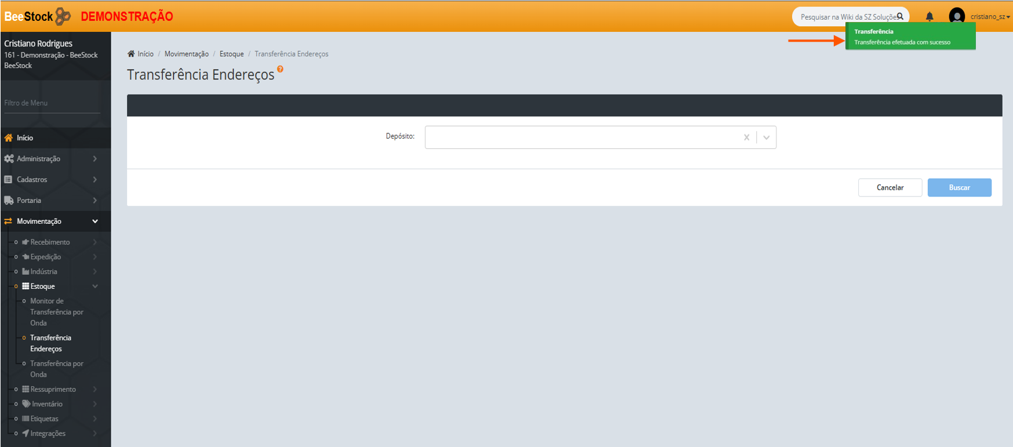Click the Cancelar button

pyautogui.click(x=889, y=188)
